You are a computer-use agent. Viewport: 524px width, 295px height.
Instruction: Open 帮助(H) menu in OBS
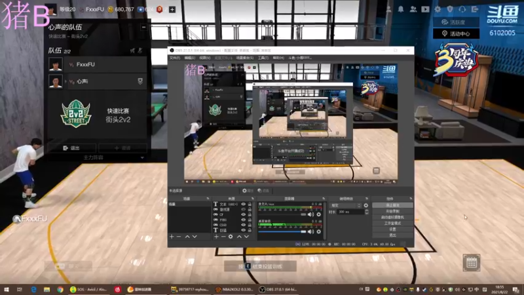point(278,58)
